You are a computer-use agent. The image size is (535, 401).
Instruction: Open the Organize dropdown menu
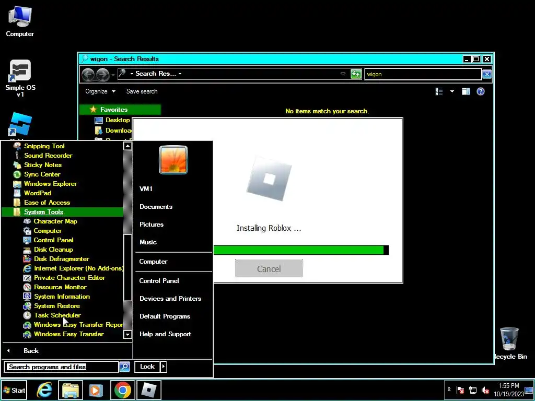(100, 91)
